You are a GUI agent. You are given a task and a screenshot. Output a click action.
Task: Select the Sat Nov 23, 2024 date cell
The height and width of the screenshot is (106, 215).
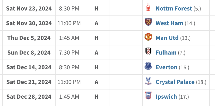tap(29, 8)
